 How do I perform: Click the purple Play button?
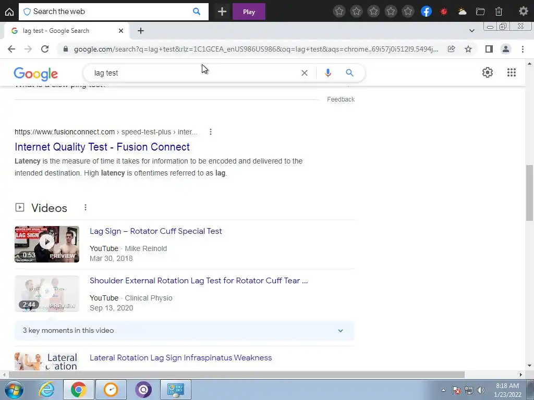[249, 12]
